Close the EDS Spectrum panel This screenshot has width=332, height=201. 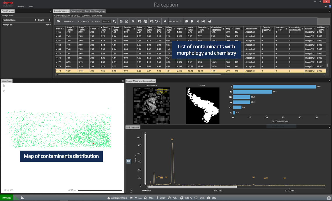point(329,128)
